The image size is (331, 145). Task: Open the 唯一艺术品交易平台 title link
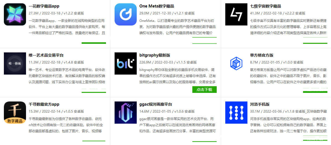[x=46, y=55]
